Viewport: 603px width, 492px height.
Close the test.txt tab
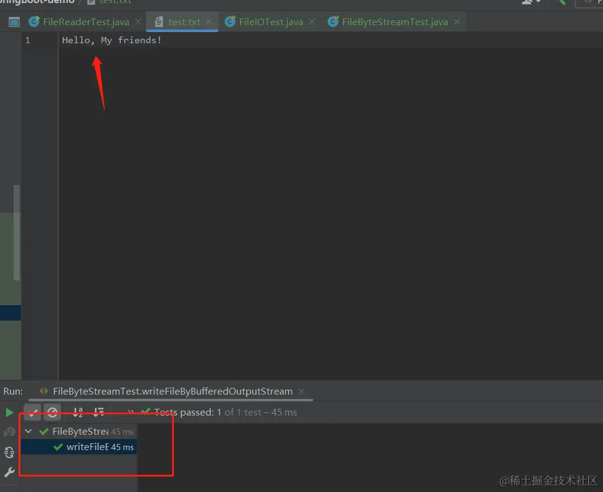coord(209,22)
